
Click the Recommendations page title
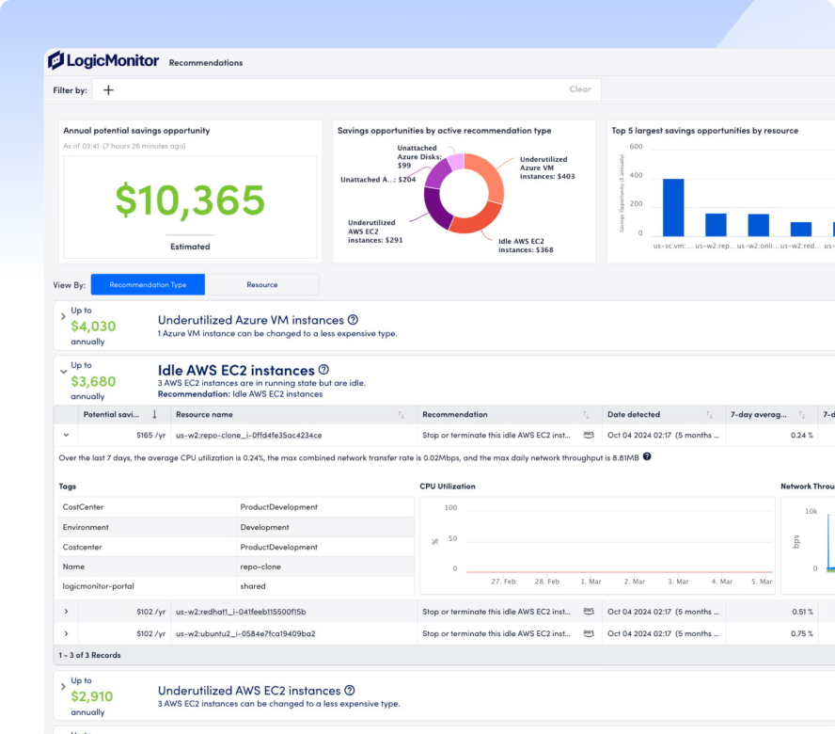click(206, 63)
